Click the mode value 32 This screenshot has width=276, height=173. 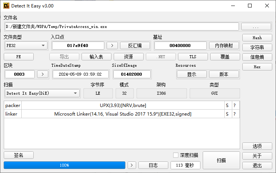[x=125, y=93]
